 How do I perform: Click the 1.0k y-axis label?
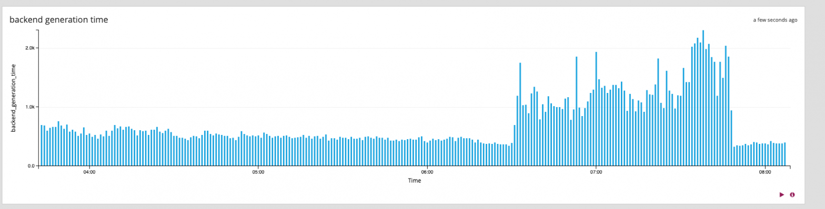tap(30, 107)
